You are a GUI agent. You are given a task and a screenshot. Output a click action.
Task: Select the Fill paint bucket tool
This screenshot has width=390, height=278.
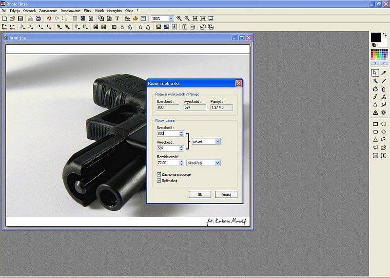click(x=375, y=89)
